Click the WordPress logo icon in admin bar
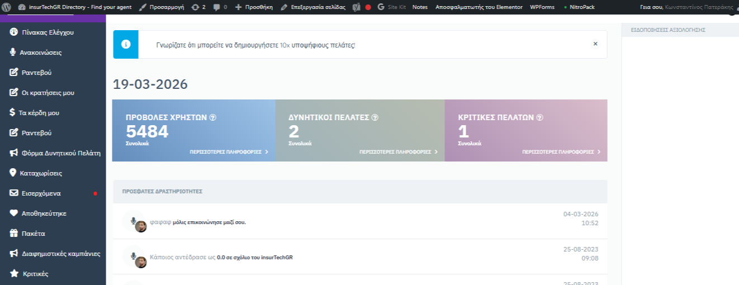 pos(6,7)
